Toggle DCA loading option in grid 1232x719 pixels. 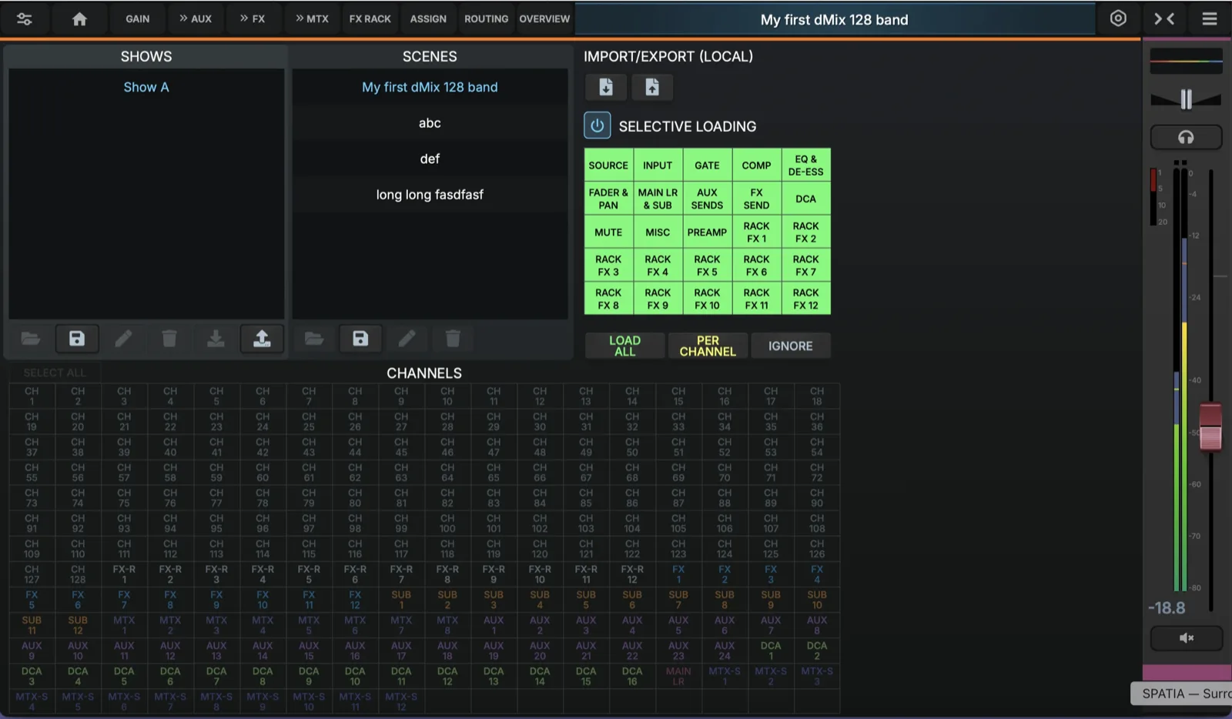click(x=805, y=199)
